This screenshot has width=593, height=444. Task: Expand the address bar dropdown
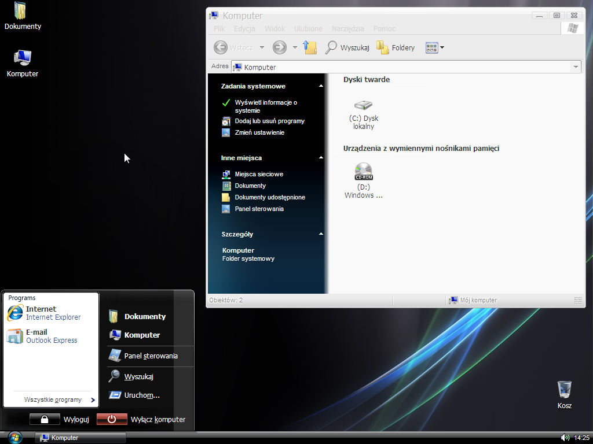[x=576, y=67]
